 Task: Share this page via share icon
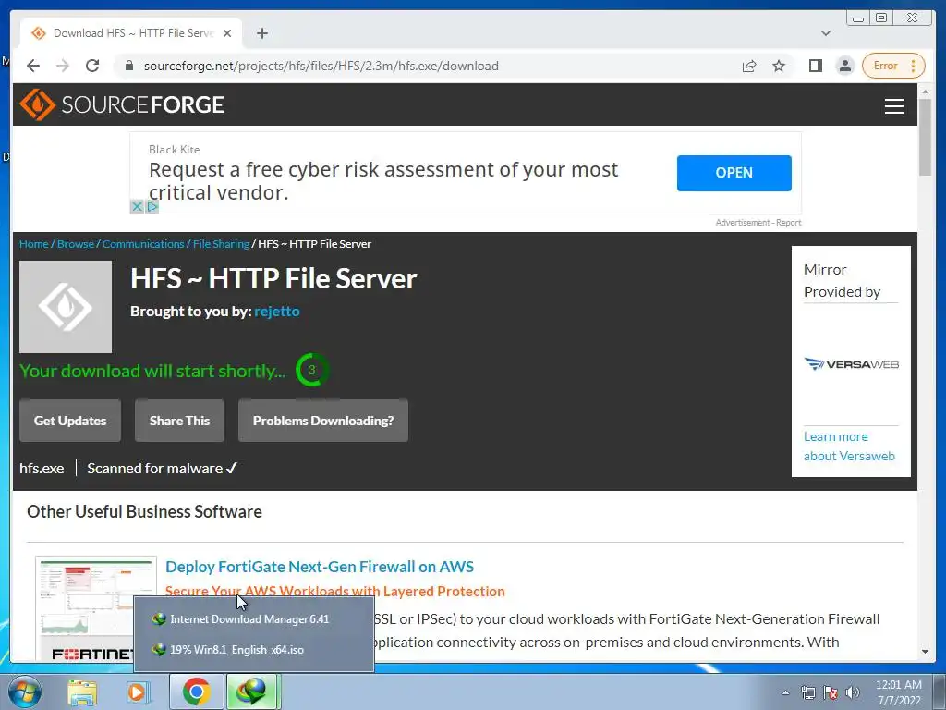tap(748, 66)
